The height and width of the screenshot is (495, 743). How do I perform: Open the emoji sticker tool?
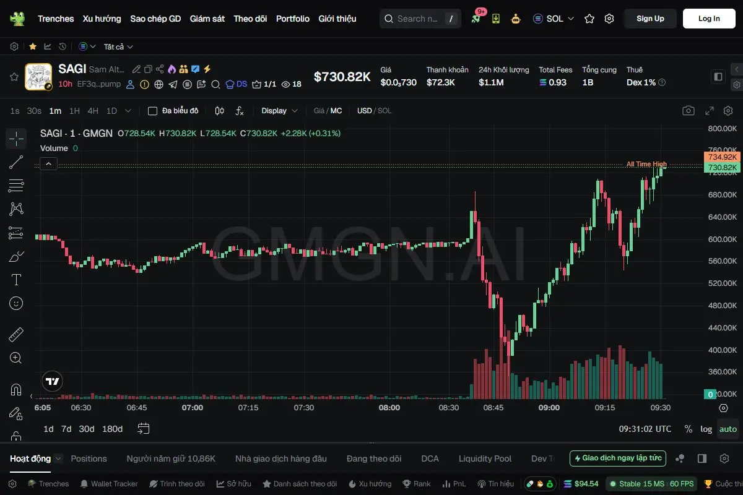[x=16, y=303]
